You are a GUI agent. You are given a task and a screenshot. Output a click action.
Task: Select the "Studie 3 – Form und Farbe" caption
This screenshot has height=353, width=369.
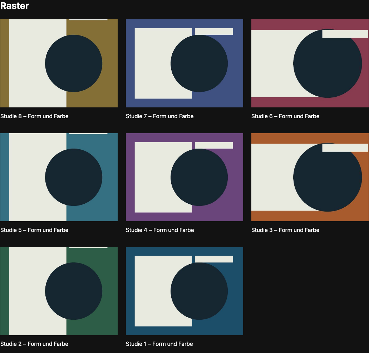pos(285,230)
